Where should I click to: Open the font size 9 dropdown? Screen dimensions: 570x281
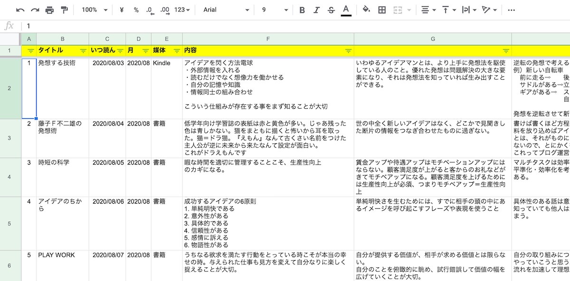tap(275, 10)
